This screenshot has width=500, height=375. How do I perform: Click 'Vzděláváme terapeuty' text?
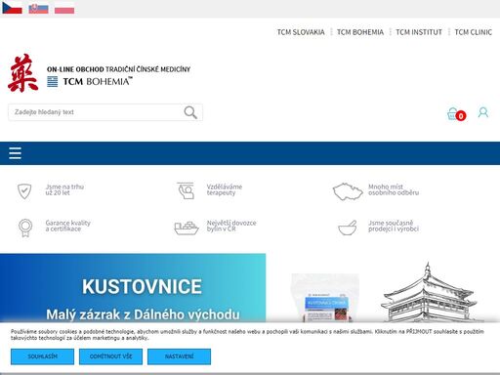pyautogui.click(x=225, y=189)
